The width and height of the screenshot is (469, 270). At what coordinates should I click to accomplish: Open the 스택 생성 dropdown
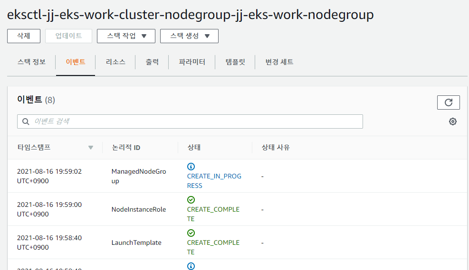pos(189,36)
